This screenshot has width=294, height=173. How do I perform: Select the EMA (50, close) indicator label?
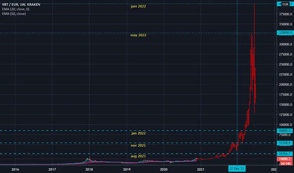pos(14,14)
